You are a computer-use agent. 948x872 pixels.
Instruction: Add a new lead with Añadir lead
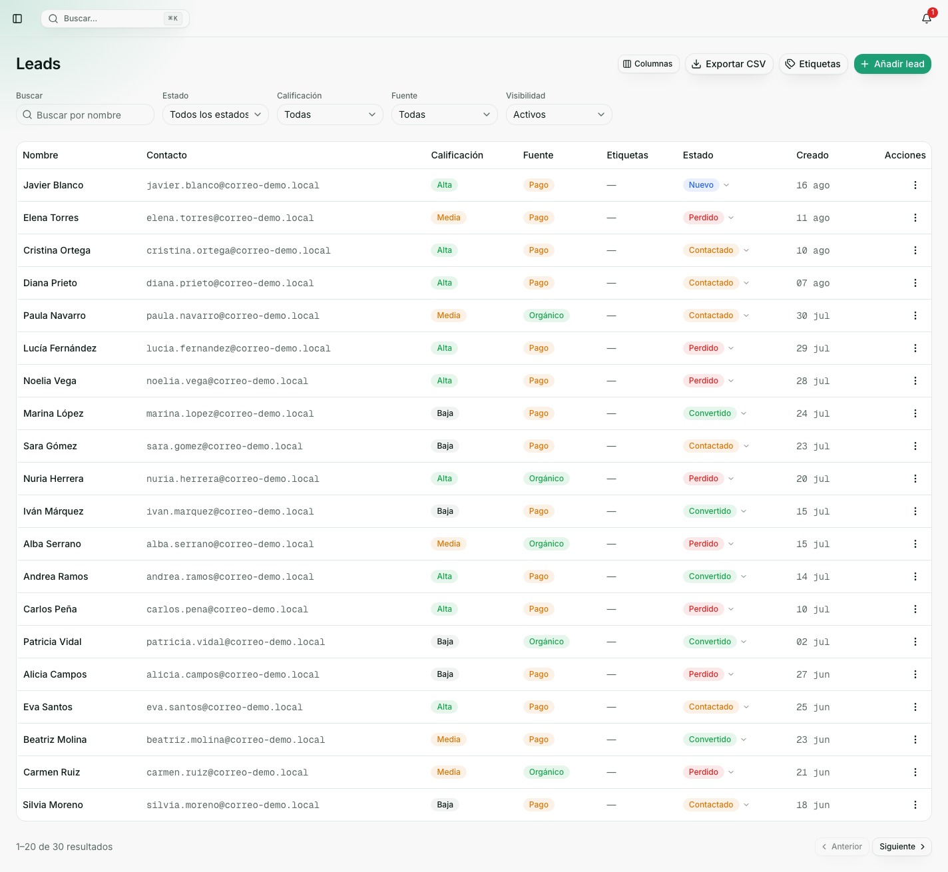point(893,64)
